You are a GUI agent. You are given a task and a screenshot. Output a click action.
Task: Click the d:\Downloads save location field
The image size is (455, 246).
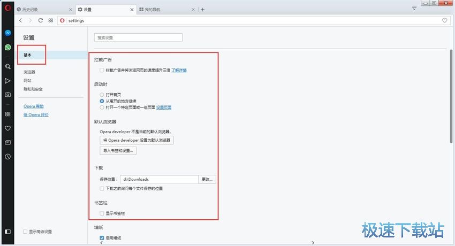(160, 179)
